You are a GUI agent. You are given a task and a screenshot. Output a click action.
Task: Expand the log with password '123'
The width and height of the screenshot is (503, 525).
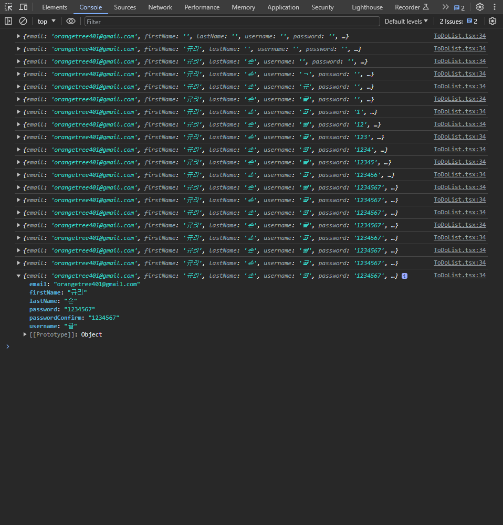coord(19,137)
